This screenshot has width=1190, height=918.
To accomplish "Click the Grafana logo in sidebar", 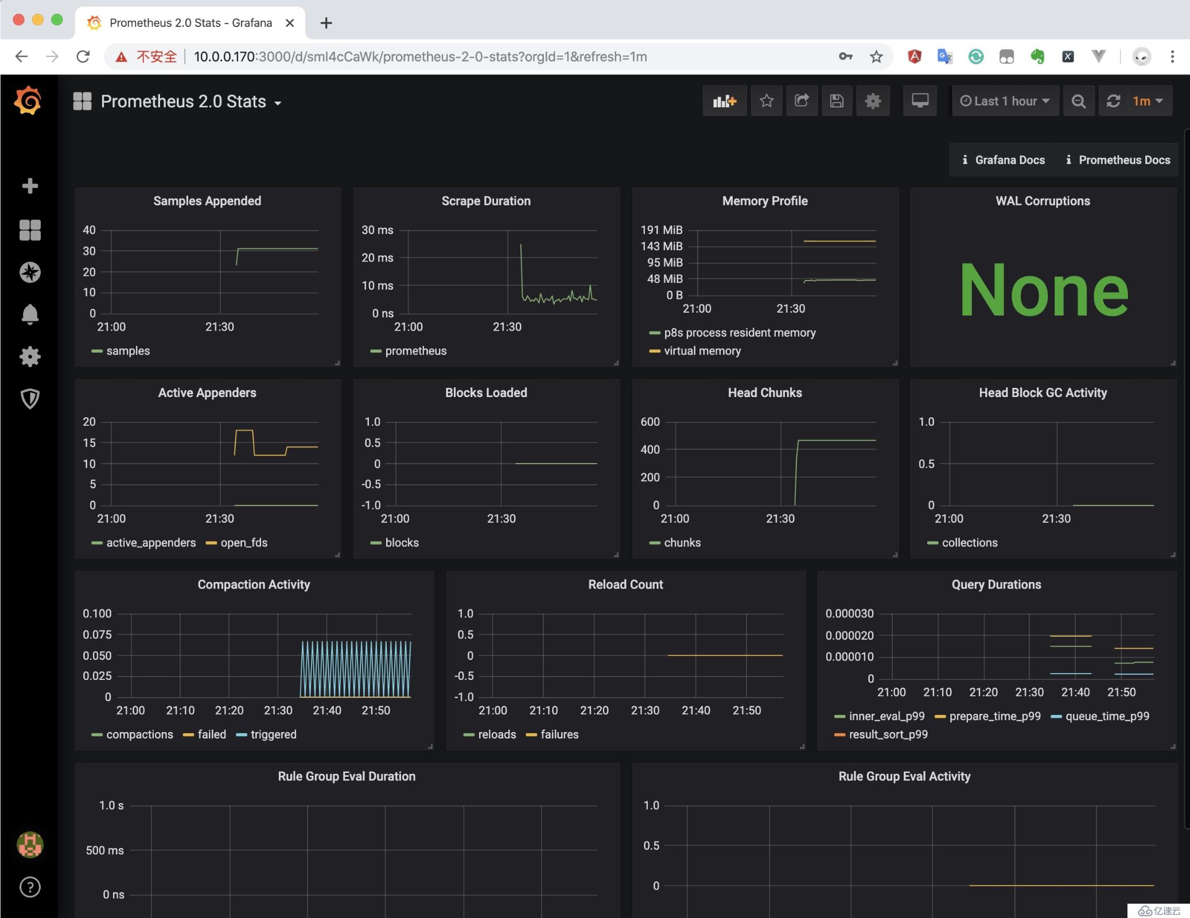I will [x=28, y=101].
